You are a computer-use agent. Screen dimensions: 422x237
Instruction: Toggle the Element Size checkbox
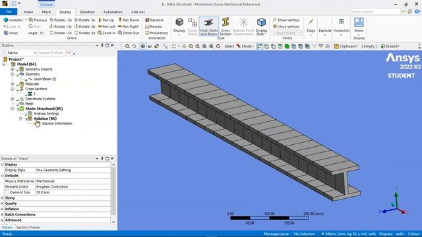coord(7,192)
